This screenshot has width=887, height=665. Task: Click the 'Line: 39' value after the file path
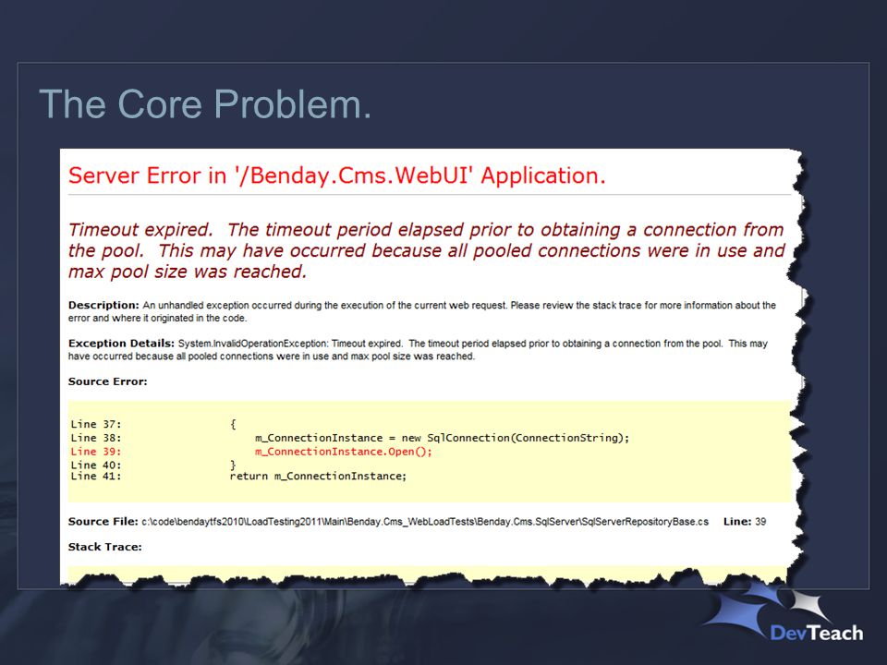coord(745,521)
